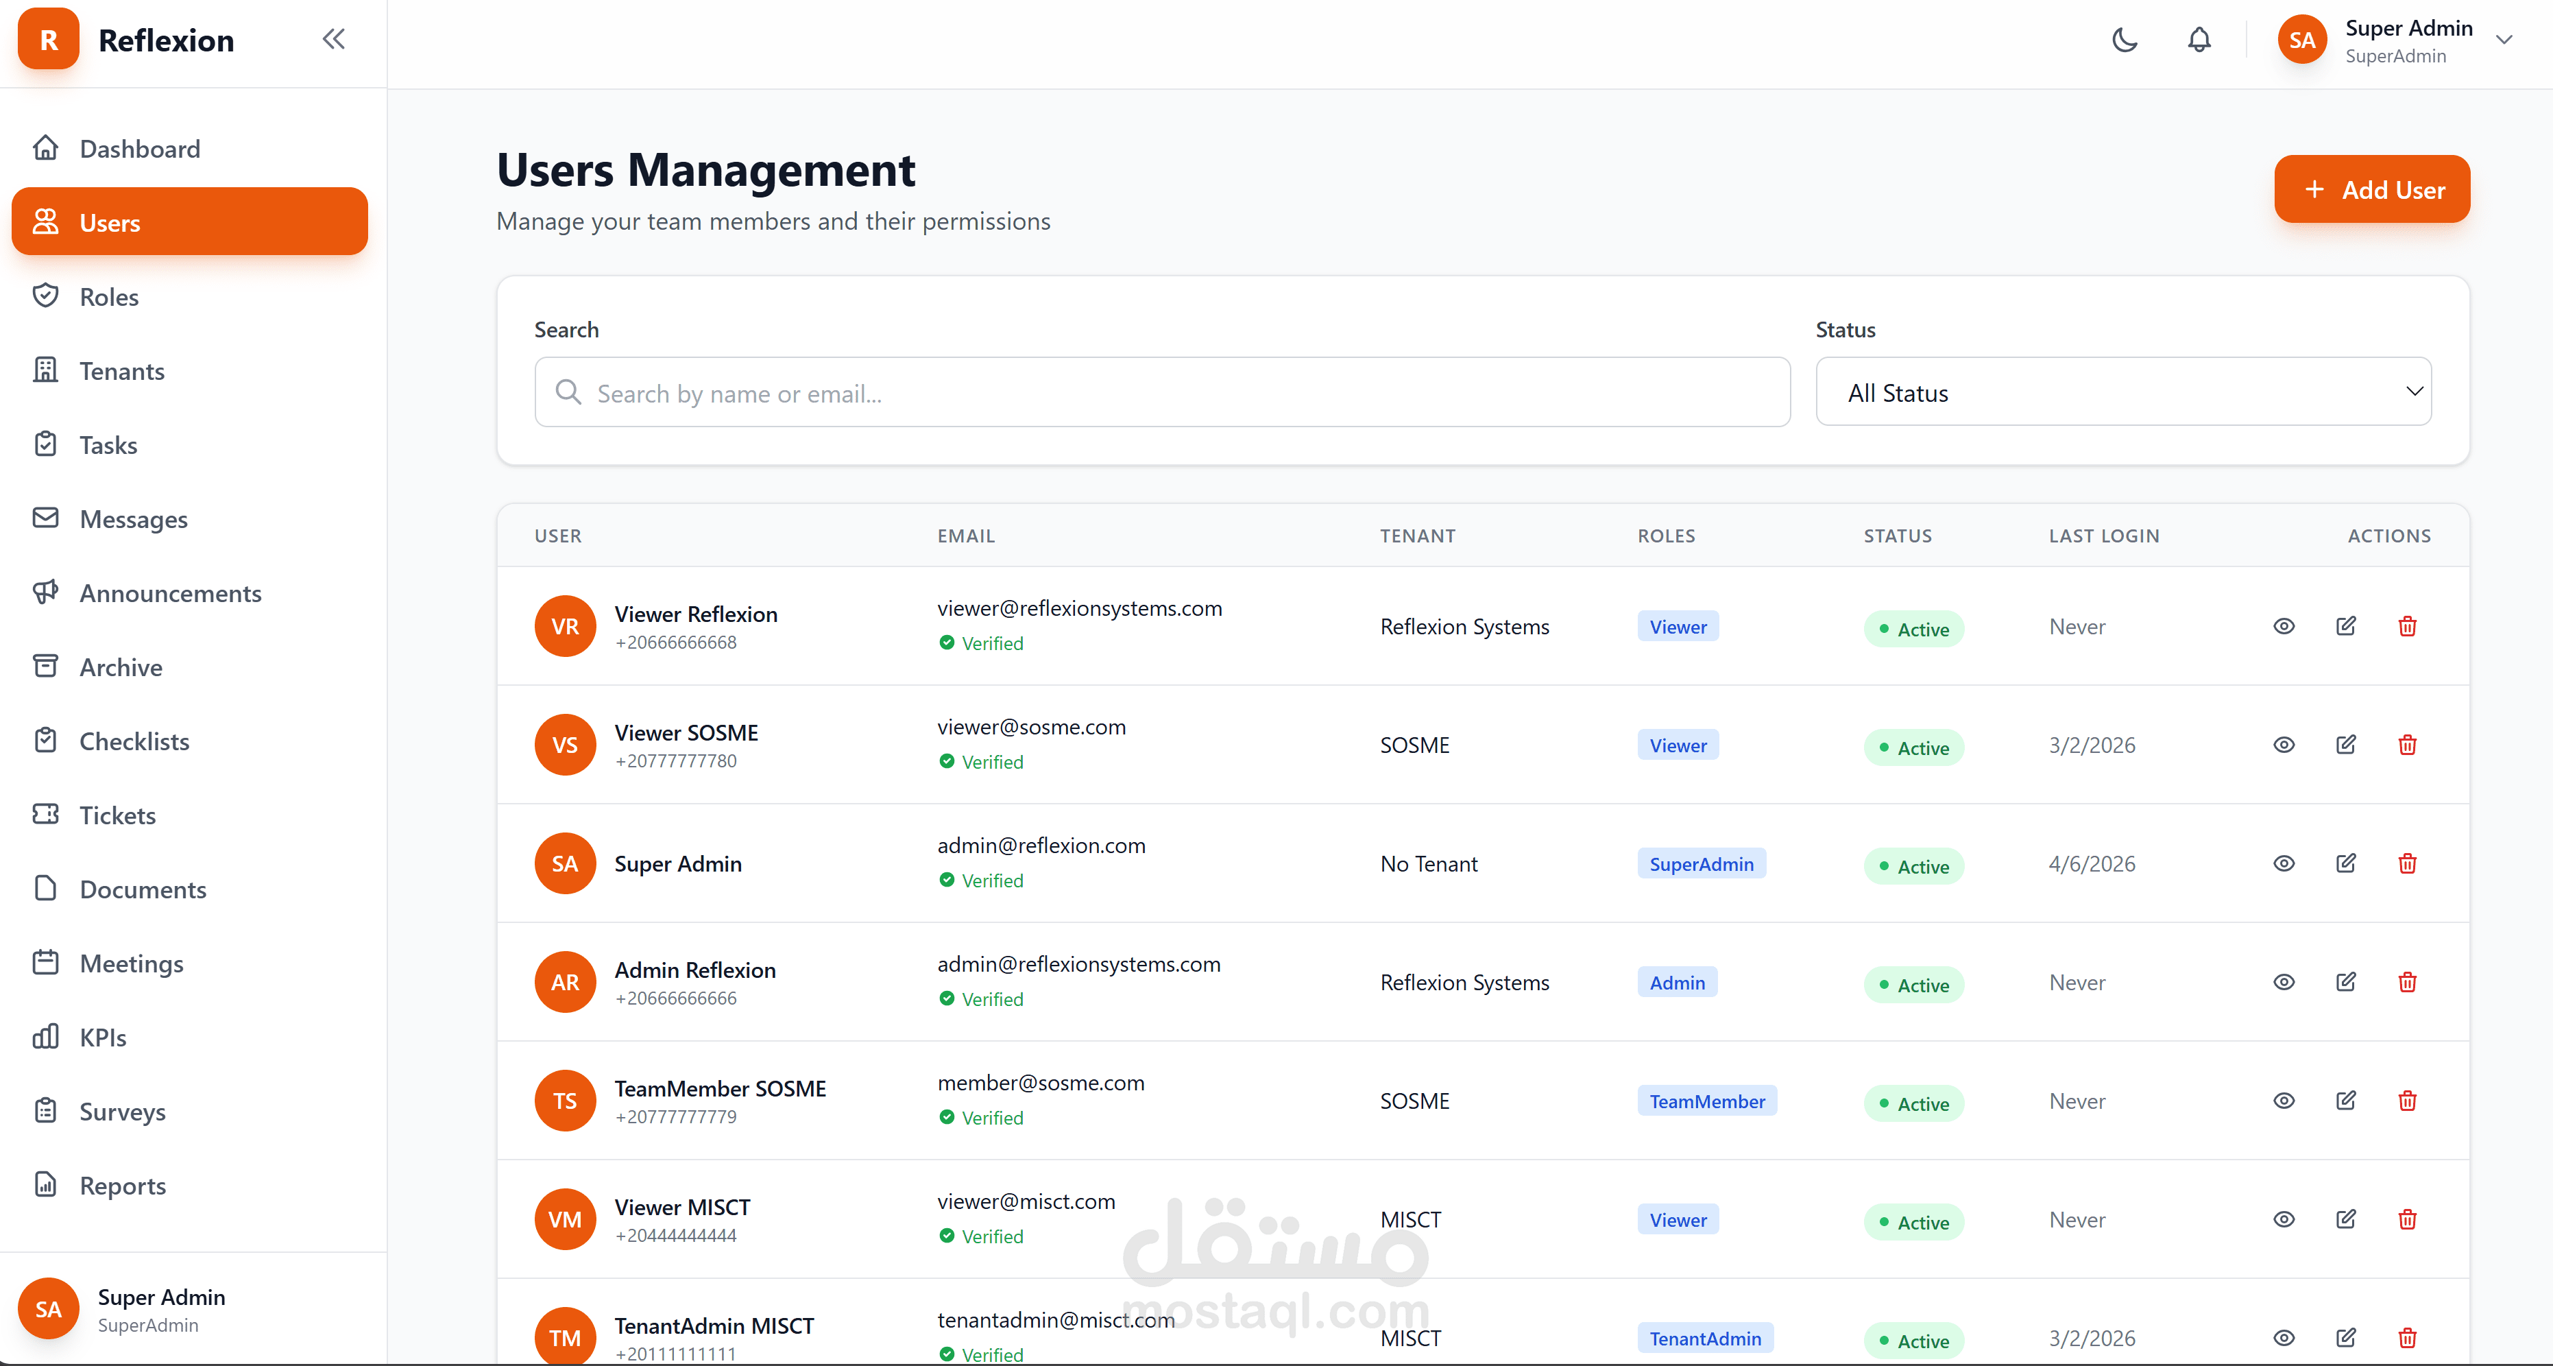Image resolution: width=2553 pixels, height=1366 pixels.
Task: Toggle dark mode with the moon icon
Action: [x=2124, y=40]
